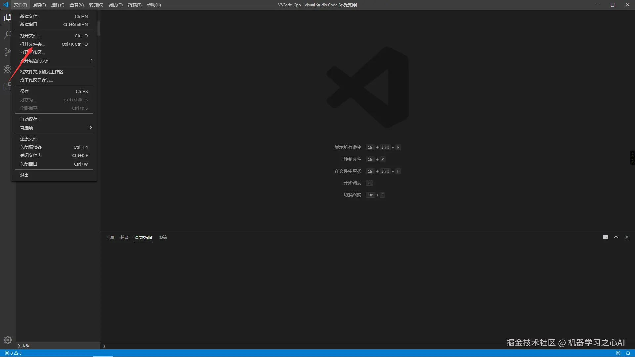Open the Manage gear icon
635x357 pixels.
point(8,340)
